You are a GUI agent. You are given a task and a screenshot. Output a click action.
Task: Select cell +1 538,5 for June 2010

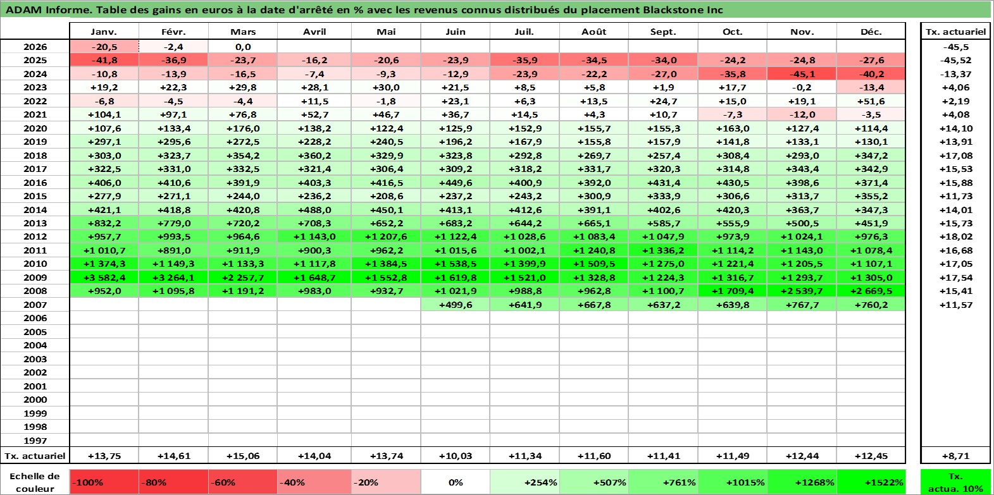click(x=455, y=264)
